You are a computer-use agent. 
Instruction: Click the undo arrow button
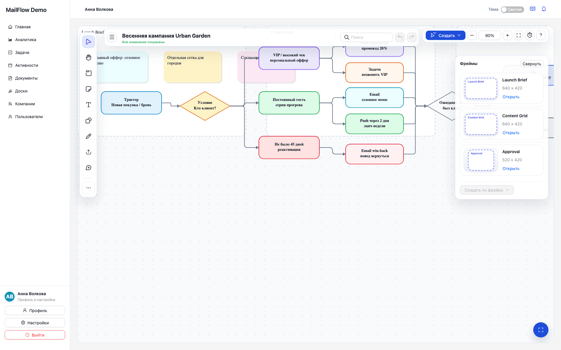coord(400,37)
